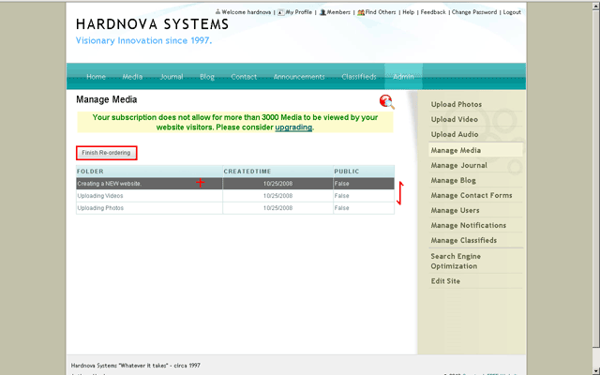Open the Uploading Videos folder

coord(100,196)
